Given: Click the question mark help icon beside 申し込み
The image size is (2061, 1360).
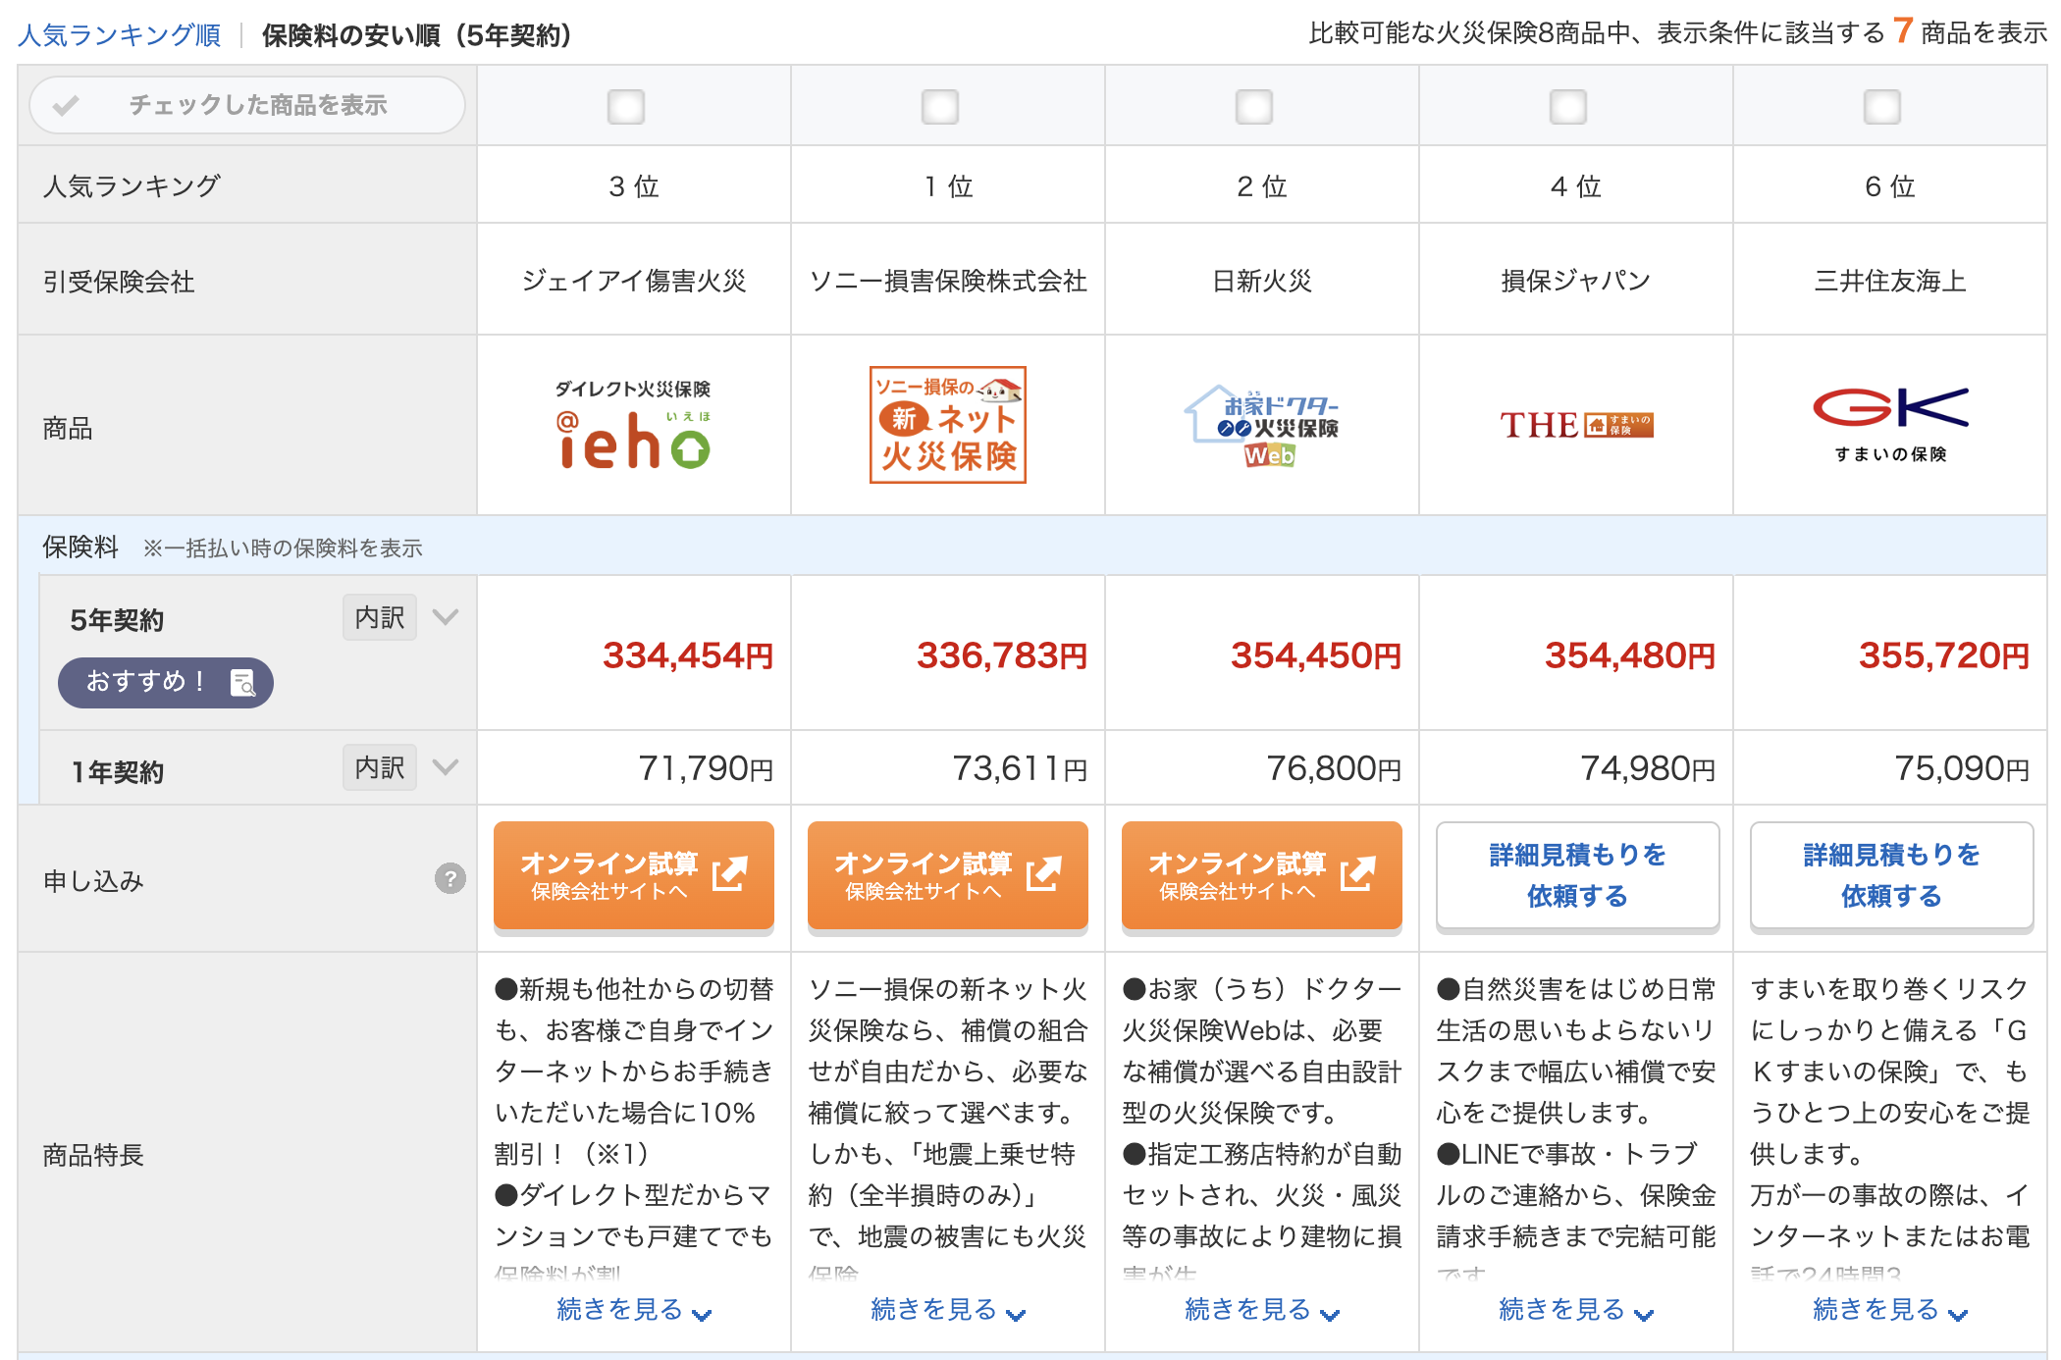Looking at the screenshot, I should pos(449,878).
